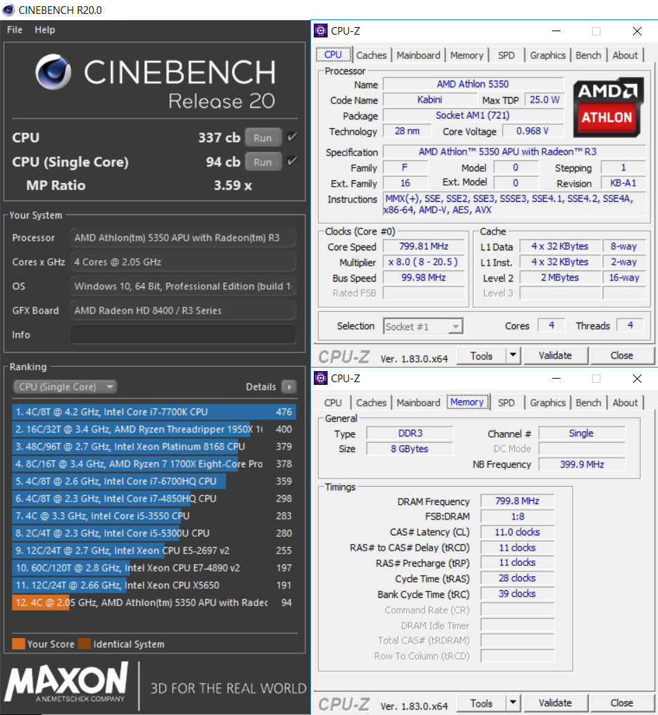
Task: Open About tab in bottom CPU-Z window
Action: [x=625, y=403]
